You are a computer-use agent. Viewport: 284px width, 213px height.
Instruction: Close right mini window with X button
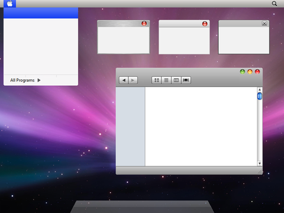pyautogui.click(x=264, y=24)
